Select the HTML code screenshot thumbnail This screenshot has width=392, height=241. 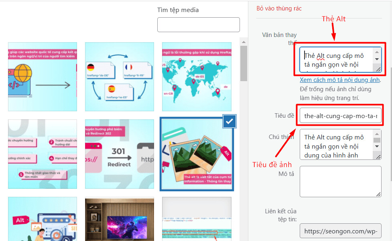[x=197, y=219]
